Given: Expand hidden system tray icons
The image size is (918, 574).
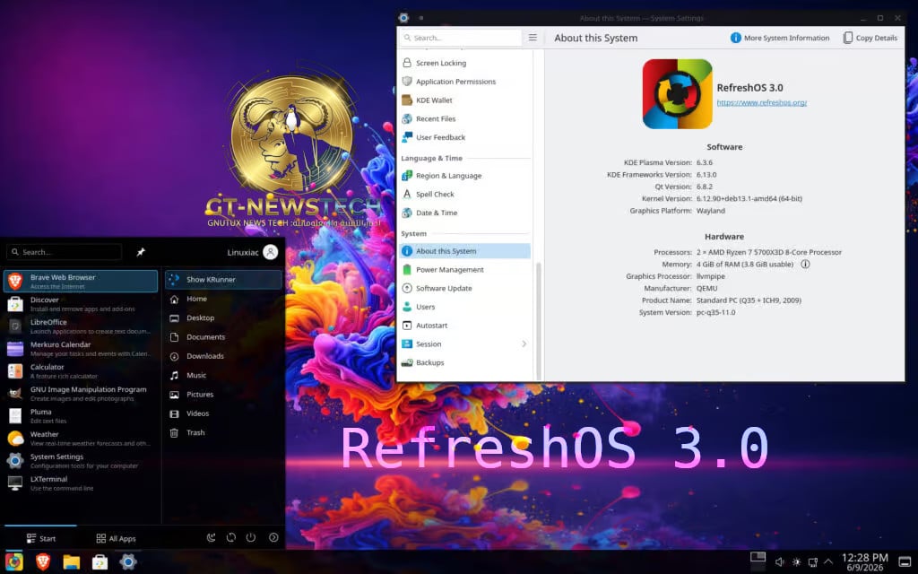Looking at the screenshot, I should pos(828,562).
